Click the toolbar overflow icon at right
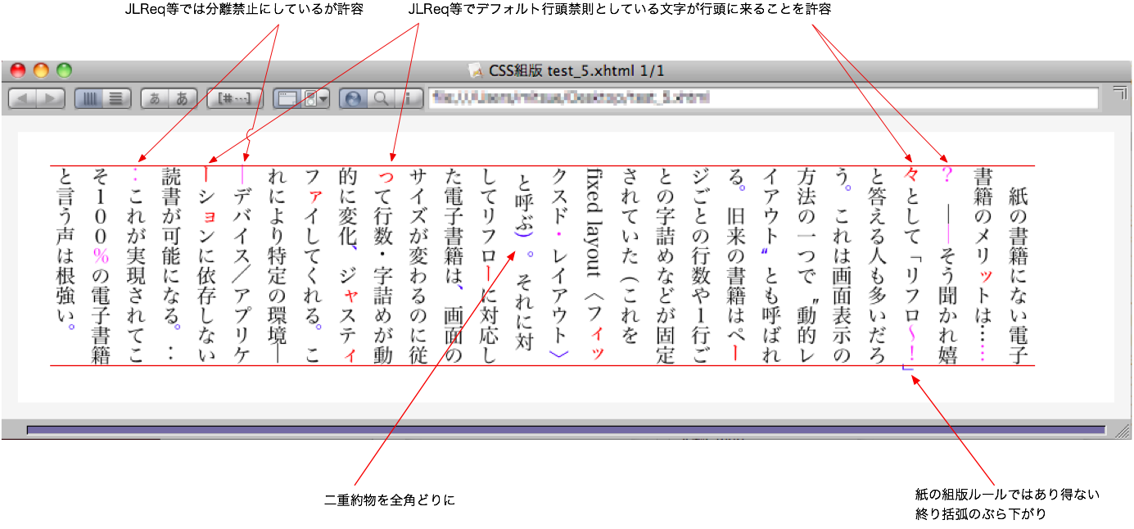The image size is (1134, 529). click(x=1118, y=94)
